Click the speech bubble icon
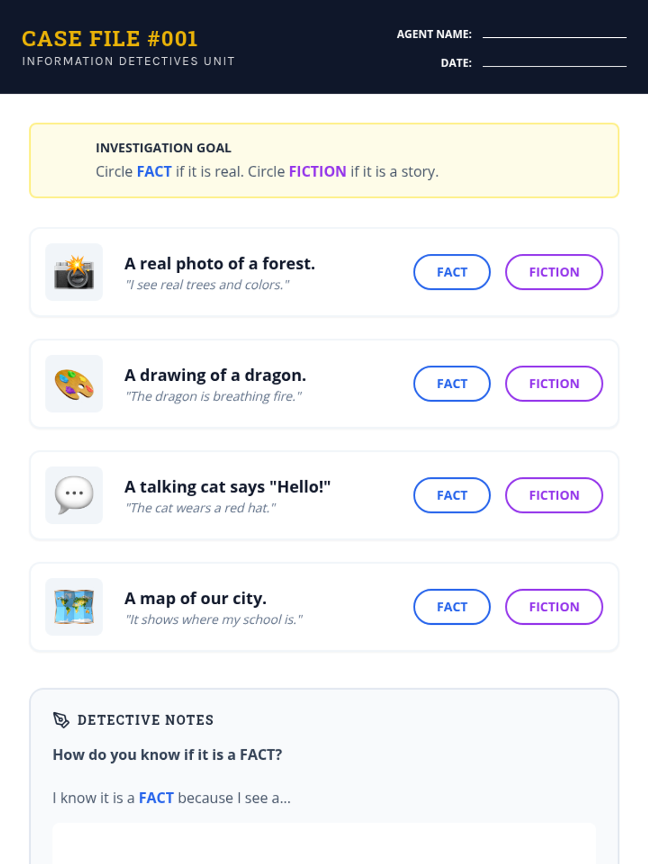 coord(74,495)
